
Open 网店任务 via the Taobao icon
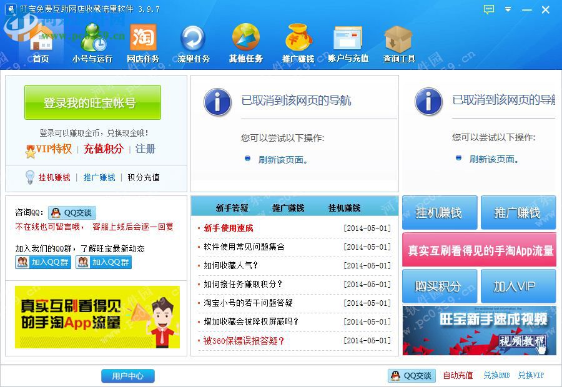tap(142, 39)
